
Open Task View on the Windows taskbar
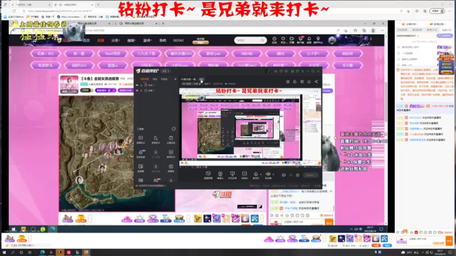tap(30, 253)
